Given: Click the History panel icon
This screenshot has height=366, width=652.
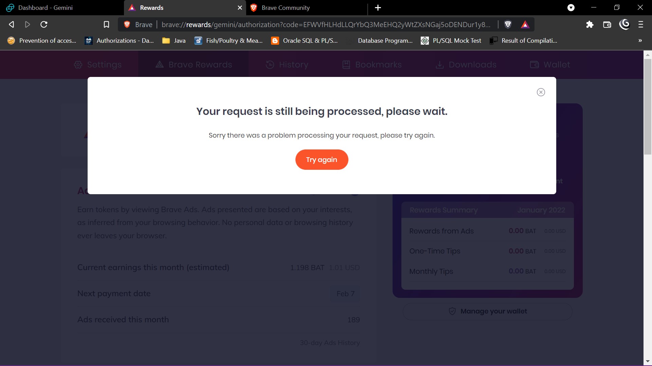Looking at the screenshot, I should pos(269,64).
